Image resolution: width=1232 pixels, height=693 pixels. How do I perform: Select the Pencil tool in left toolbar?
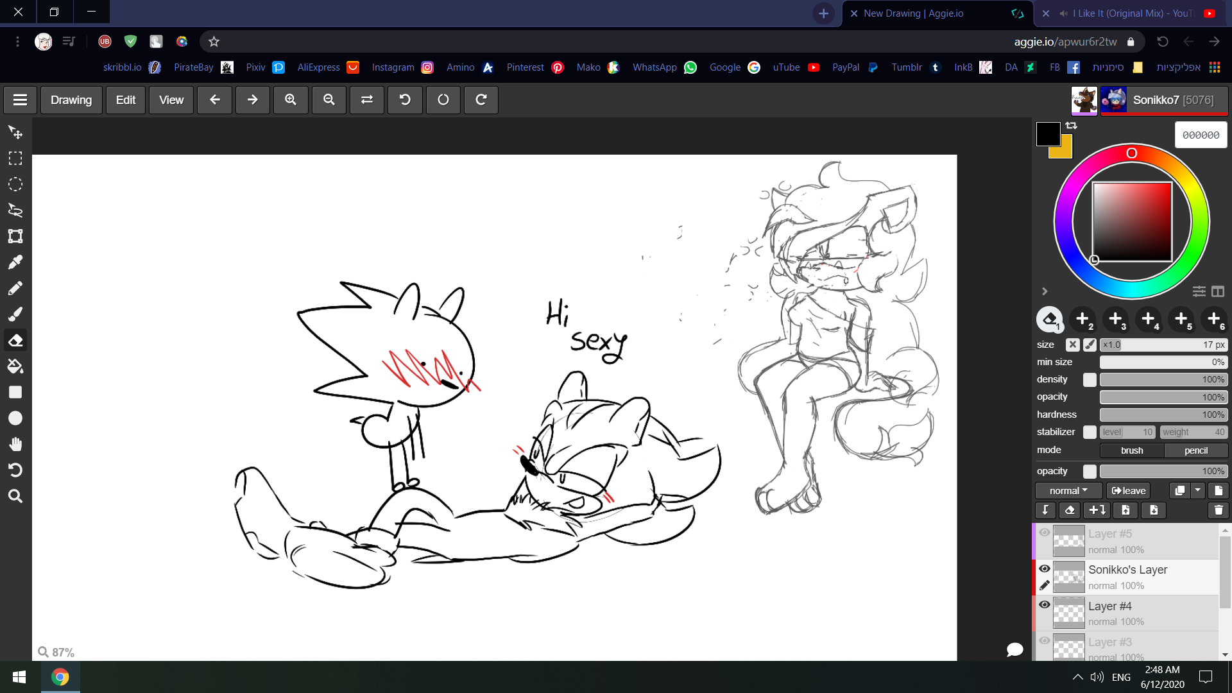(15, 289)
